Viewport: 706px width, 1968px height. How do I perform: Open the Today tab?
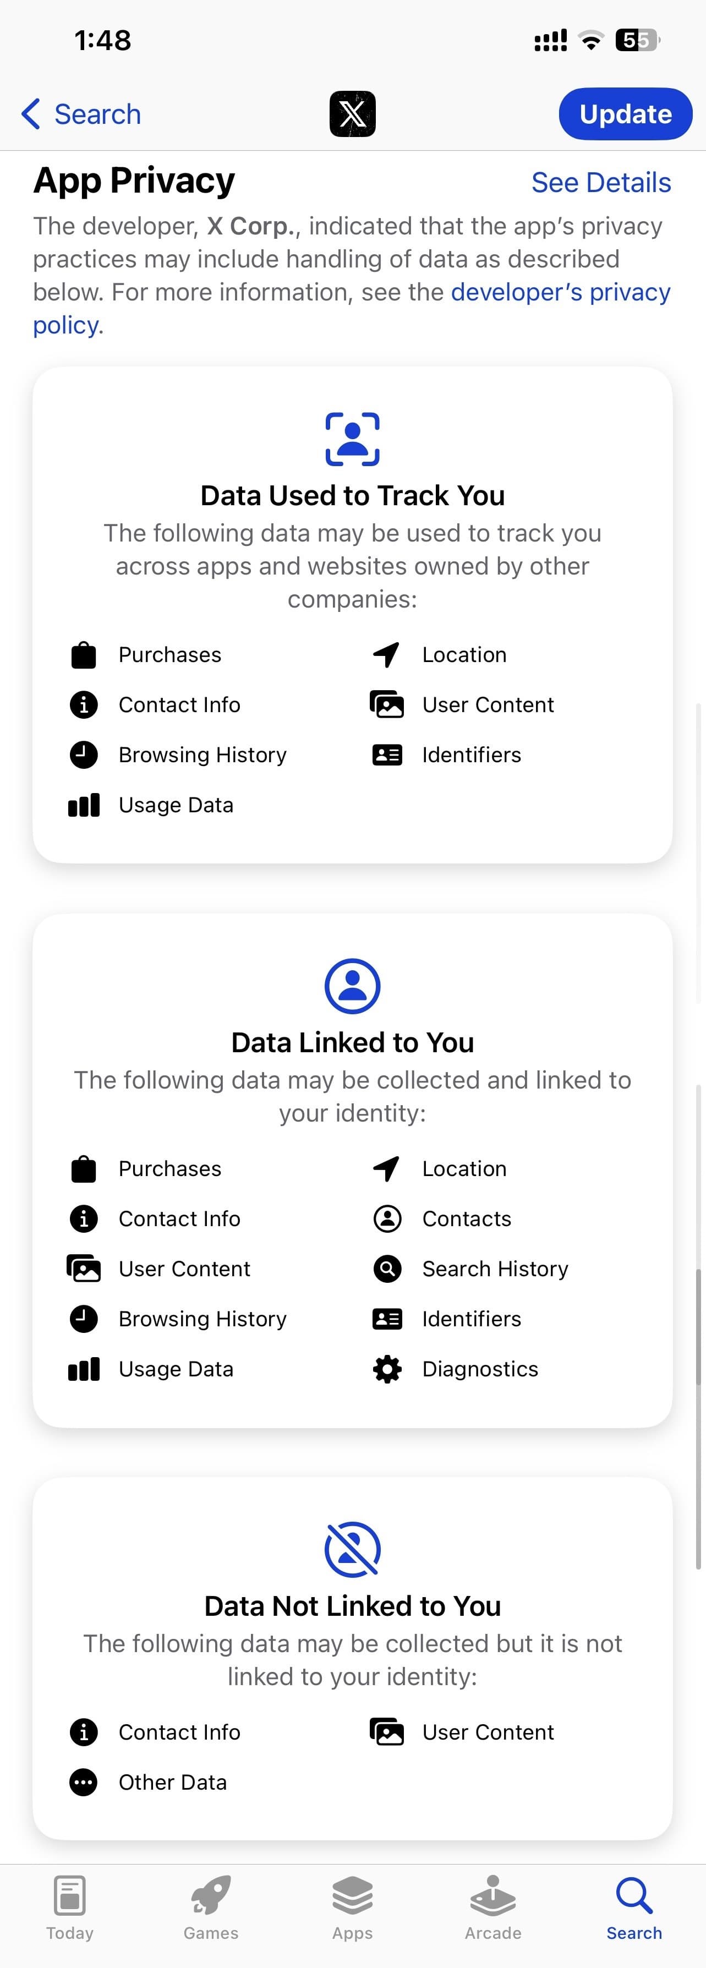(69, 1907)
